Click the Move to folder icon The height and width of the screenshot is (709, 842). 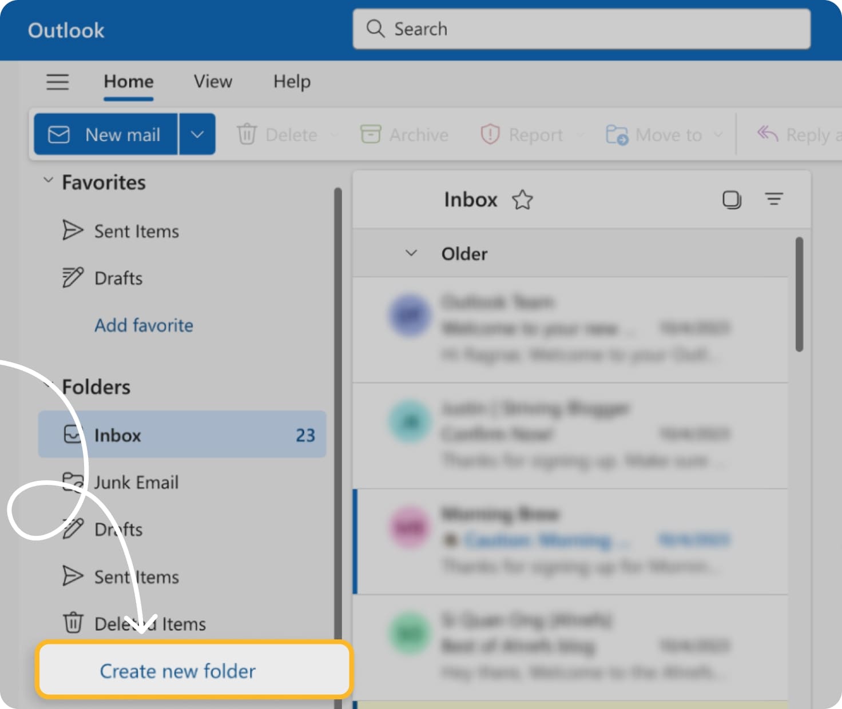point(616,136)
